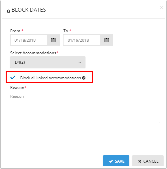This screenshot has height=169, width=167.
Task: Click help icon after linked accommodations label
Action: click(x=84, y=78)
